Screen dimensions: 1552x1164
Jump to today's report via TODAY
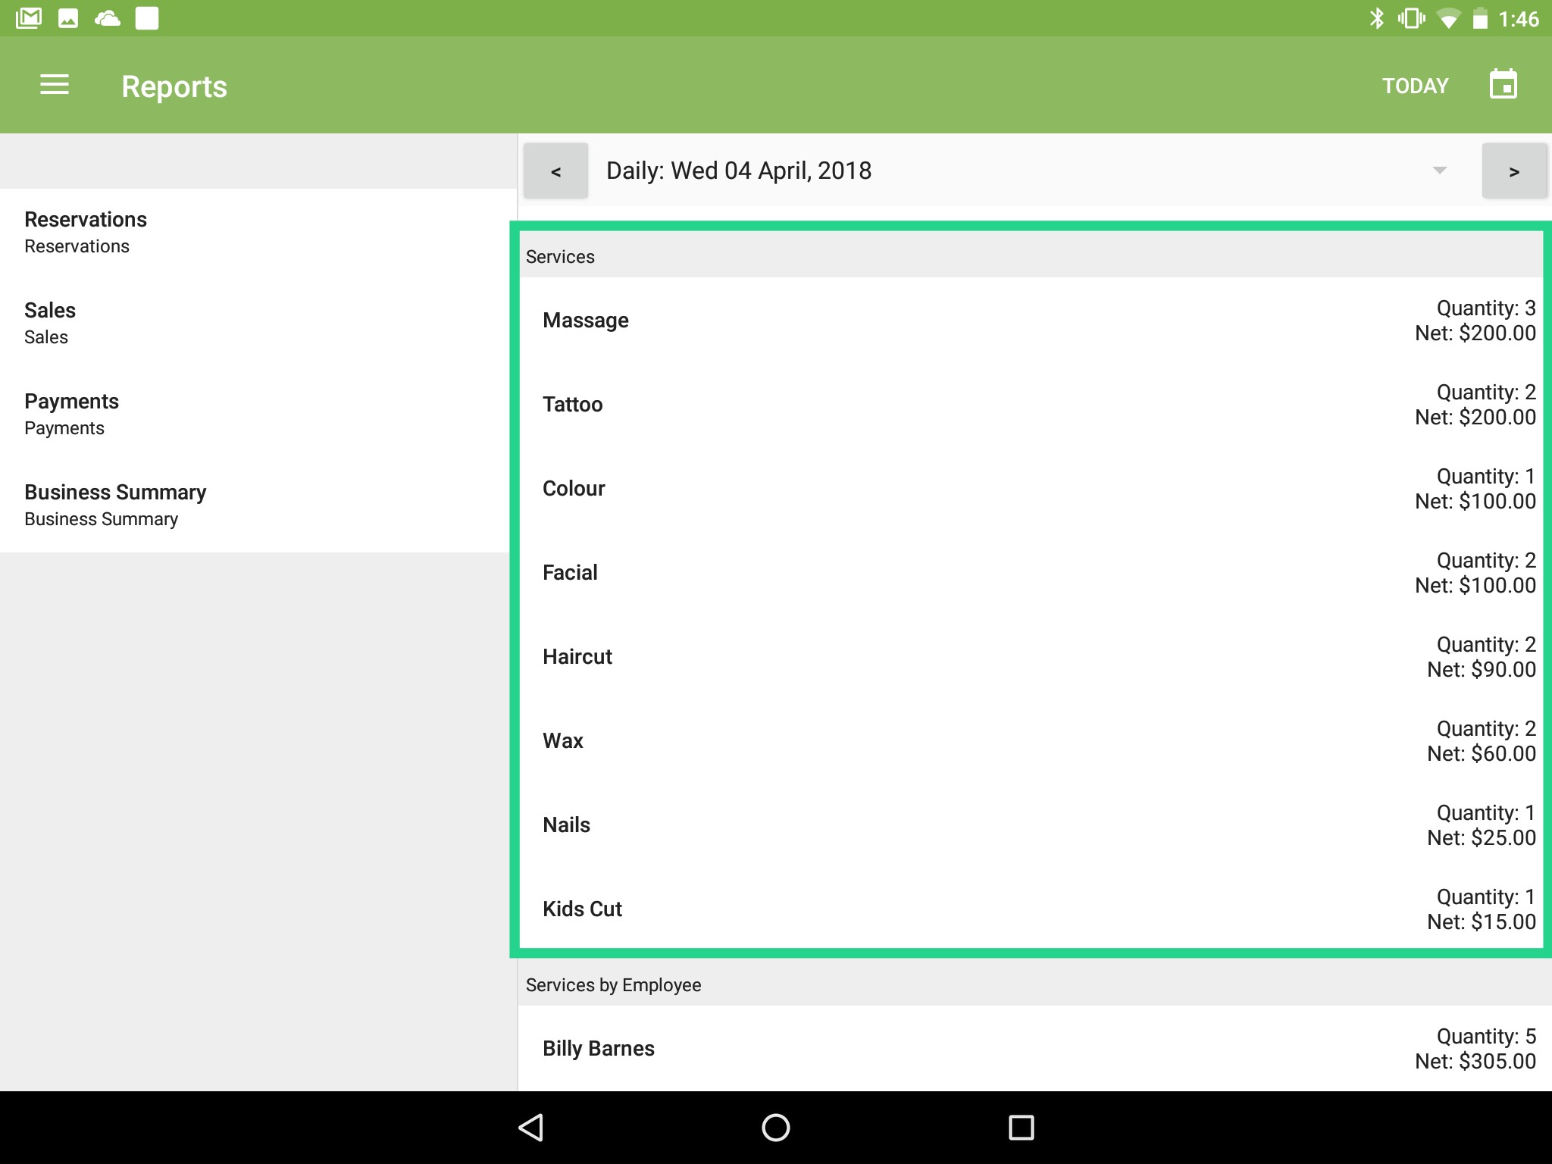[x=1413, y=85]
